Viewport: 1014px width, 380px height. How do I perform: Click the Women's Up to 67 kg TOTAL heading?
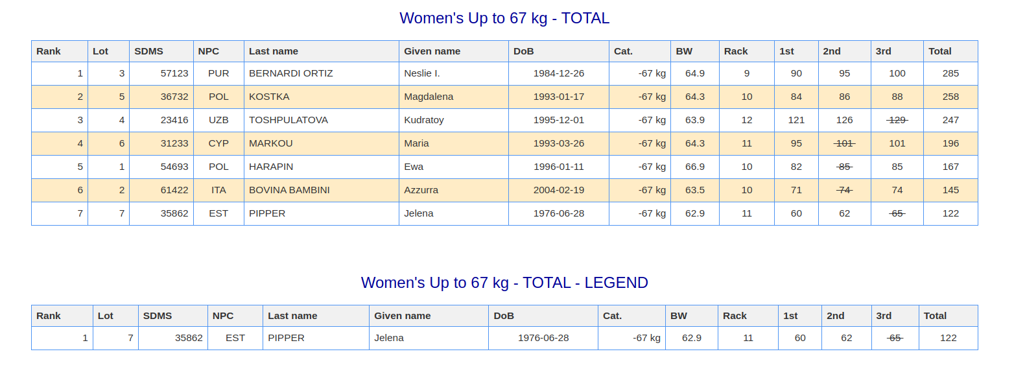pyautogui.click(x=504, y=18)
